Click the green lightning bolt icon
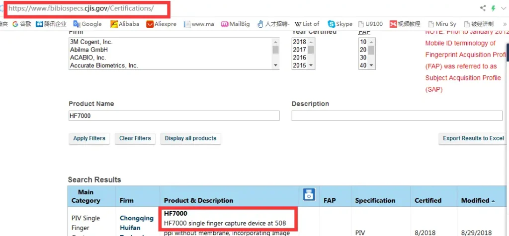Viewport: 509px width, 236px height. pyautogui.click(x=493, y=8)
